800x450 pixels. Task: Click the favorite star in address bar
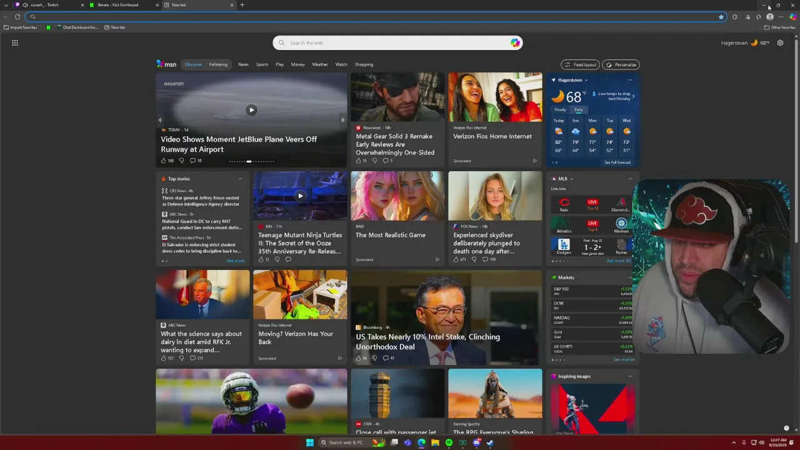pos(721,17)
